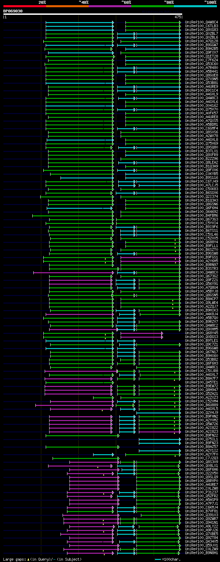This screenshot has height=562, width=220.
Task: Click label UniRef100_Q4W8C3
Action: click(201, 98)
